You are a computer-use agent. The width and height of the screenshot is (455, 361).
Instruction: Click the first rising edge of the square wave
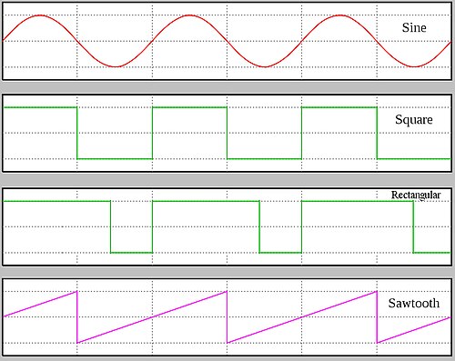click(x=152, y=133)
